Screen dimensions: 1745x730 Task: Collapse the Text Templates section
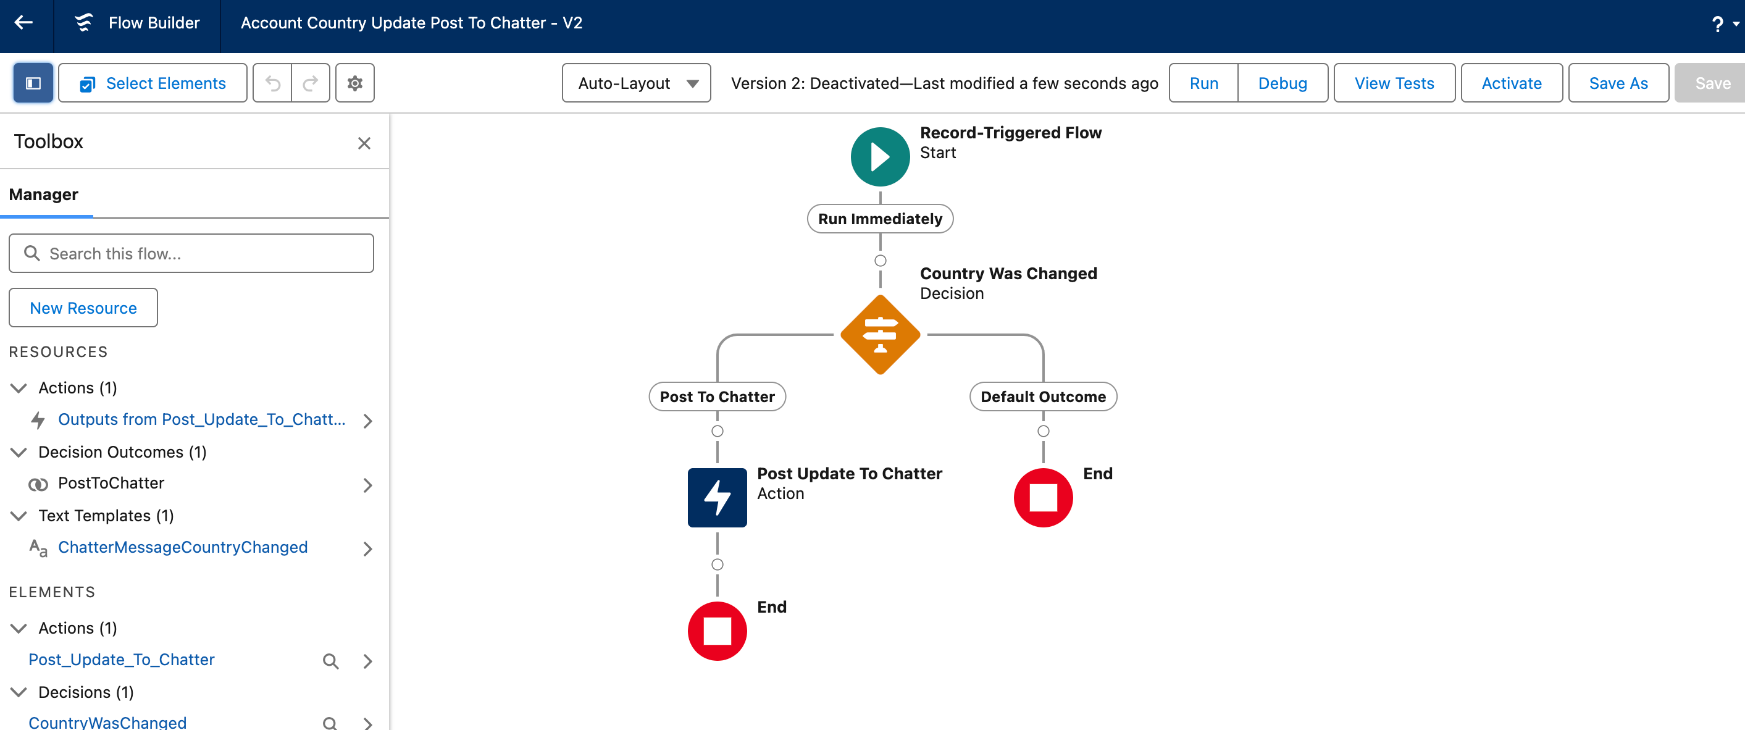coord(19,515)
